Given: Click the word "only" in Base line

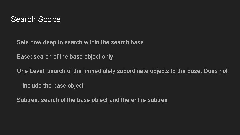Looking at the screenshot, I should click(x=107, y=57).
